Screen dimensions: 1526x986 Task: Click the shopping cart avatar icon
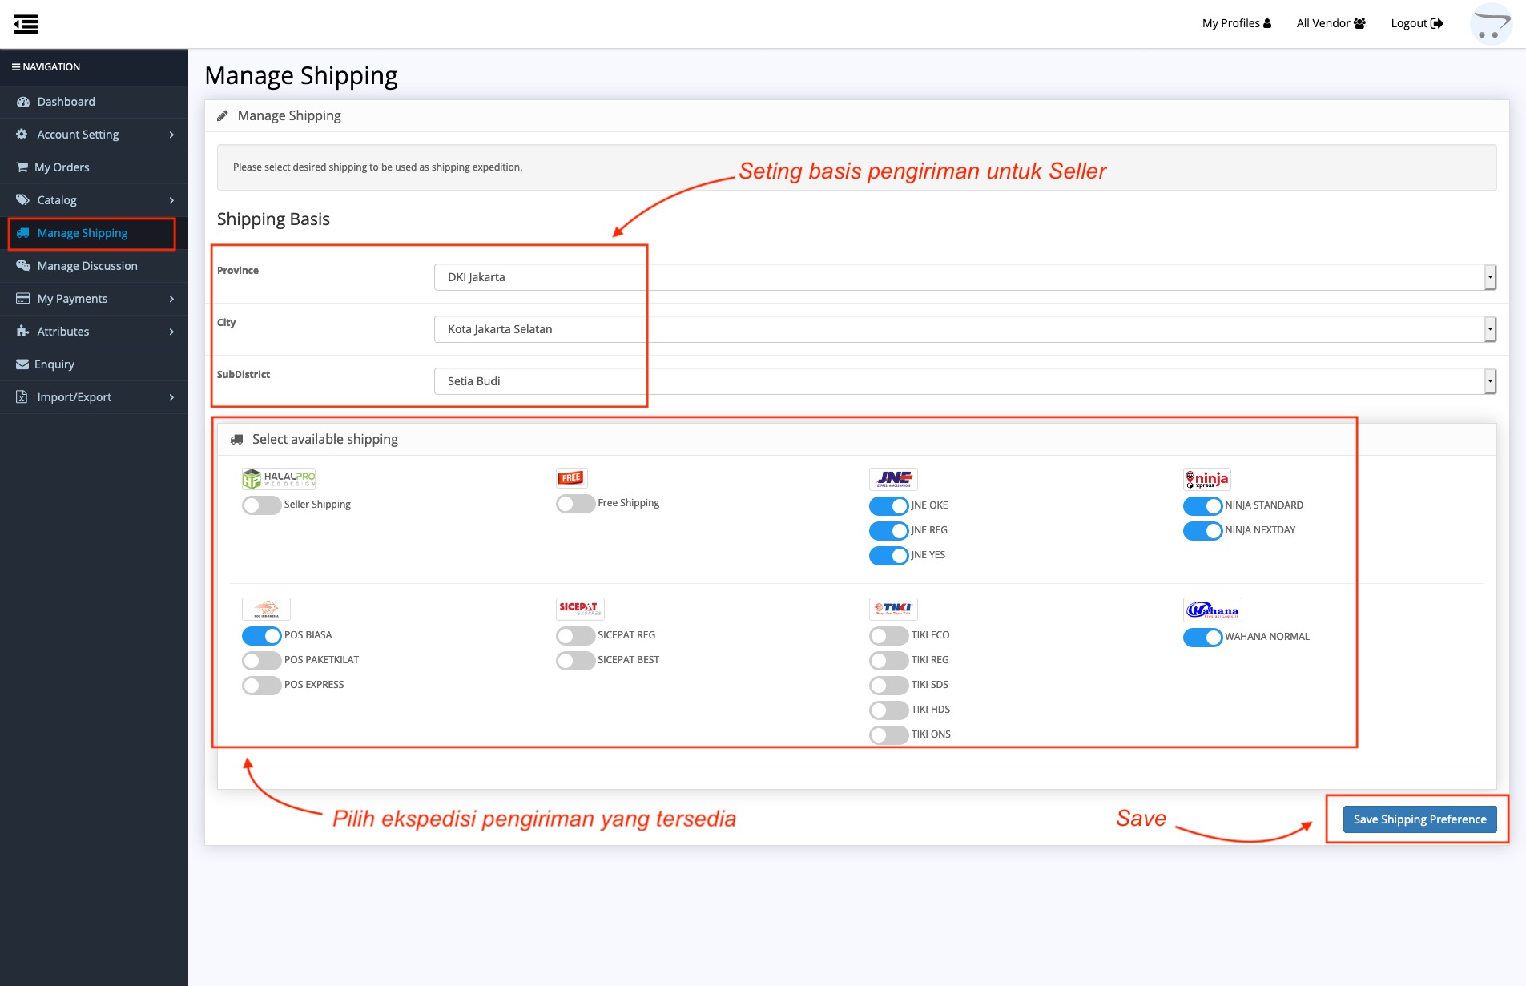coord(1490,24)
